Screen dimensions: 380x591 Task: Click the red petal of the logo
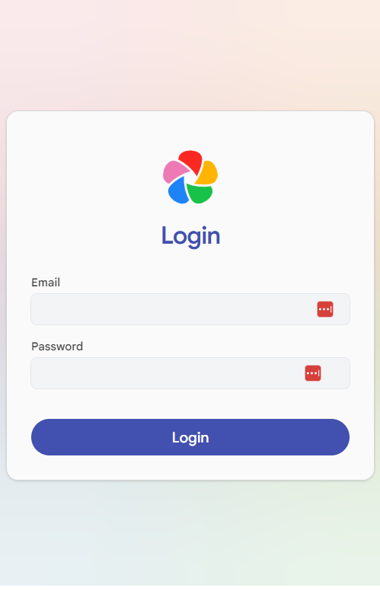[191, 160]
